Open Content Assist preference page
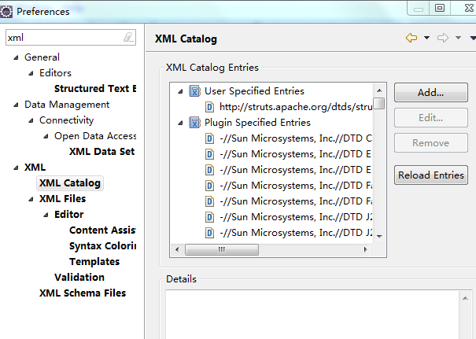 click(102, 230)
